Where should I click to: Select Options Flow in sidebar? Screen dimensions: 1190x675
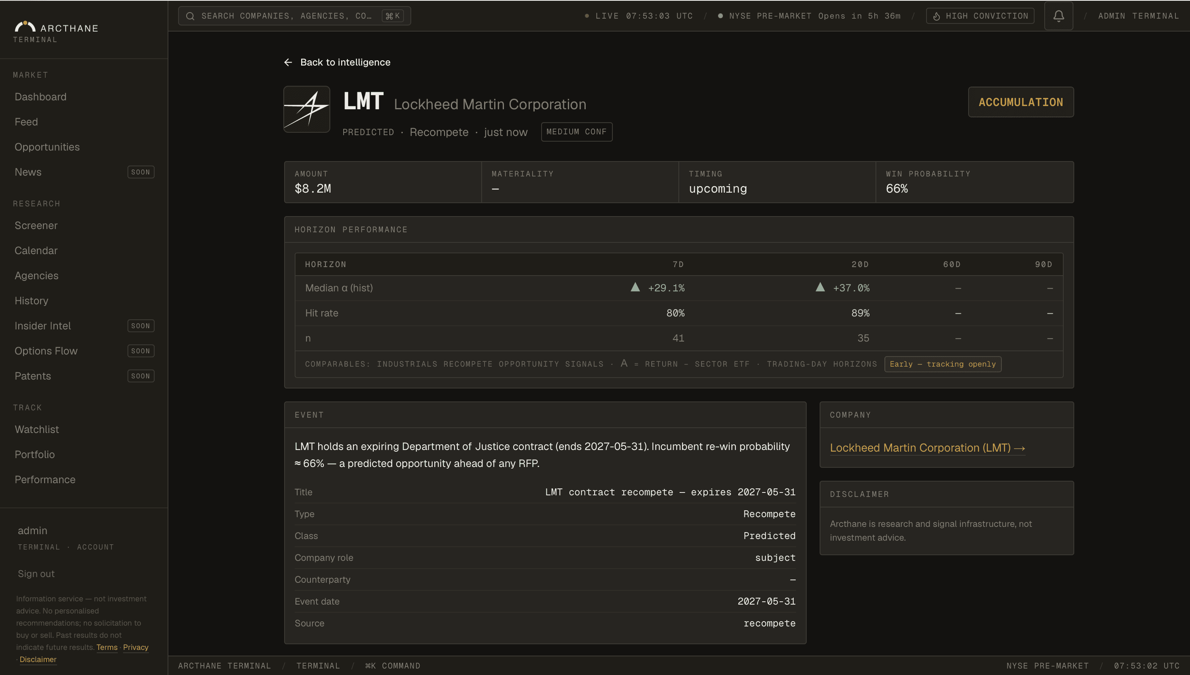[x=46, y=351]
